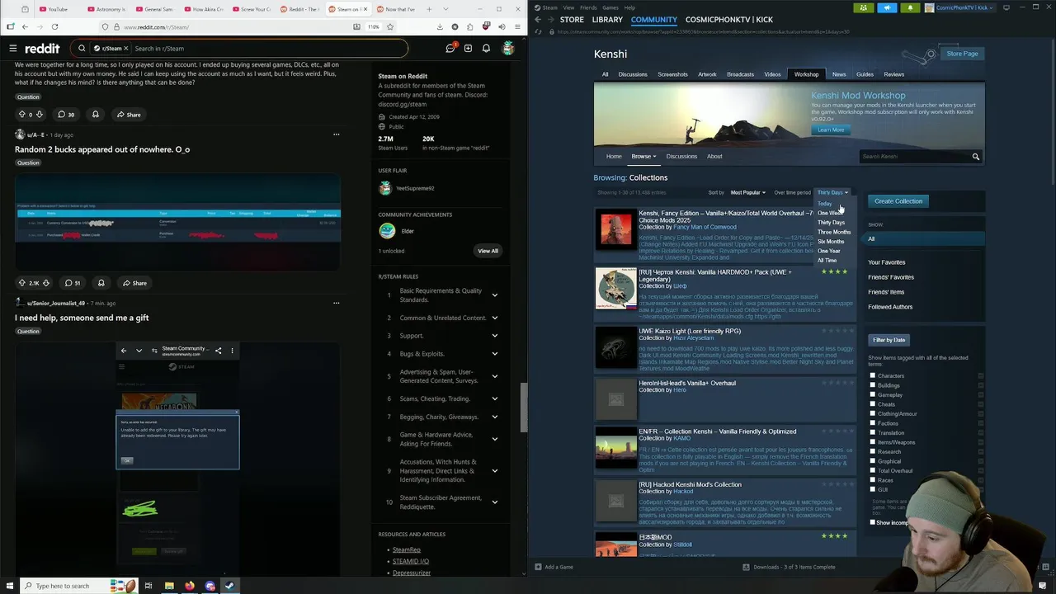Upvote the Random 2 bucks post

22,283
